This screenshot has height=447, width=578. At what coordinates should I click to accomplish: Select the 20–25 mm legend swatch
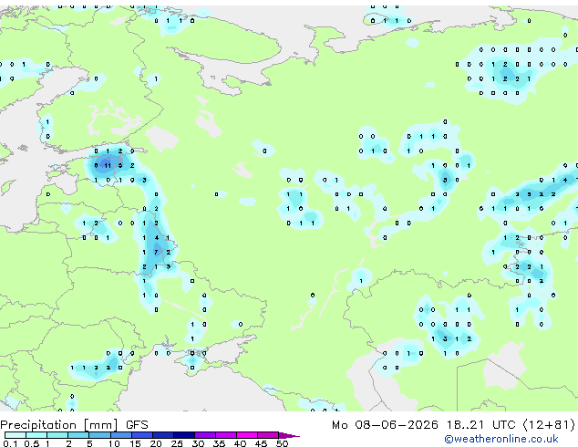coord(163,435)
